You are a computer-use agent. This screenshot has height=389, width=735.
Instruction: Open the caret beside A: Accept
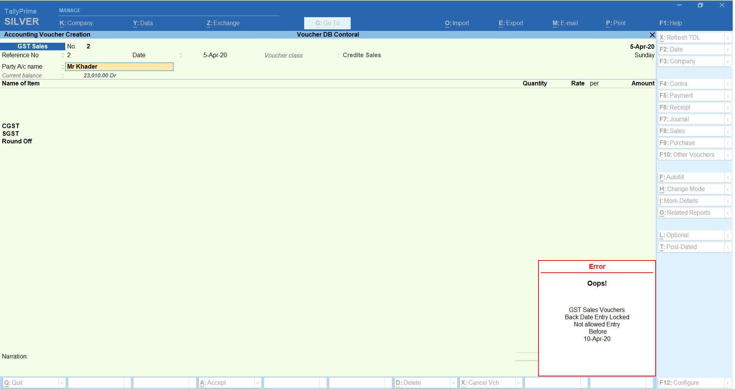pyautogui.click(x=258, y=383)
